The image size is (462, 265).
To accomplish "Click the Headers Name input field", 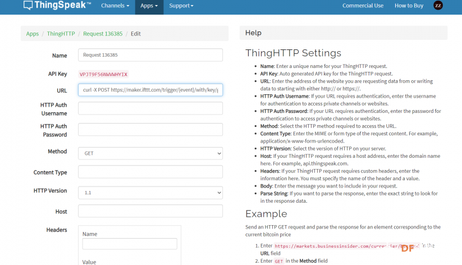I will click(130, 244).
